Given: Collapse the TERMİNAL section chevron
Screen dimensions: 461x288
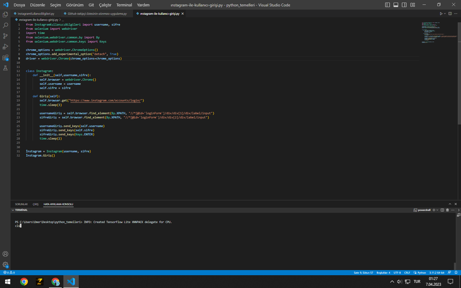Looking at the screenshot, I should (13, 210).
